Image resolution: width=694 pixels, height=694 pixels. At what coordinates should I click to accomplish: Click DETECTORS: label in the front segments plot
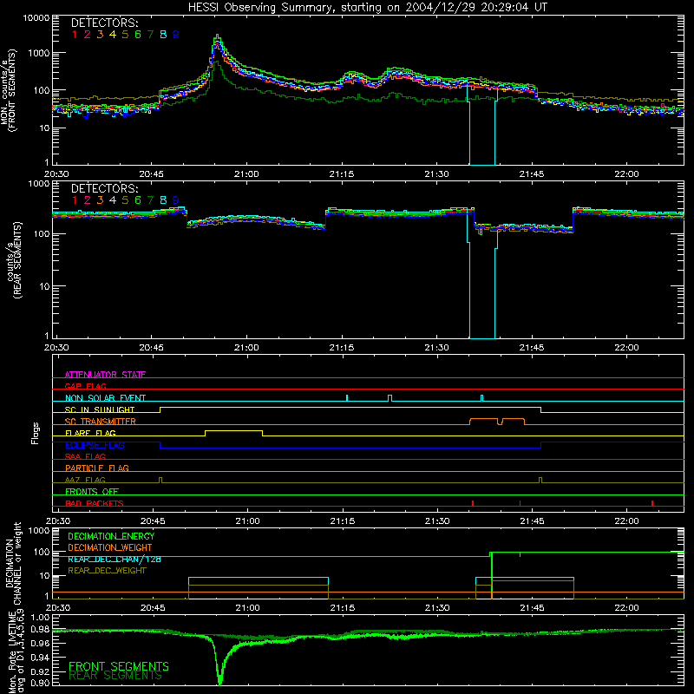coord(105,23)
